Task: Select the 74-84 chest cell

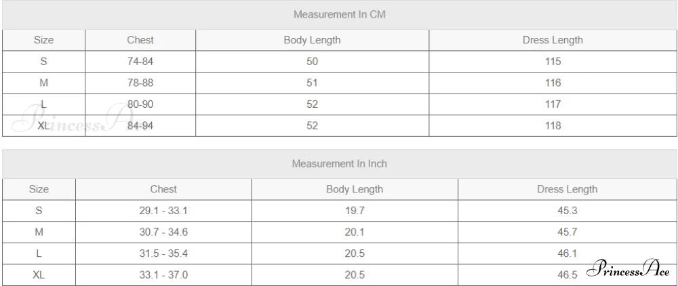Action: tap(140, 62)
